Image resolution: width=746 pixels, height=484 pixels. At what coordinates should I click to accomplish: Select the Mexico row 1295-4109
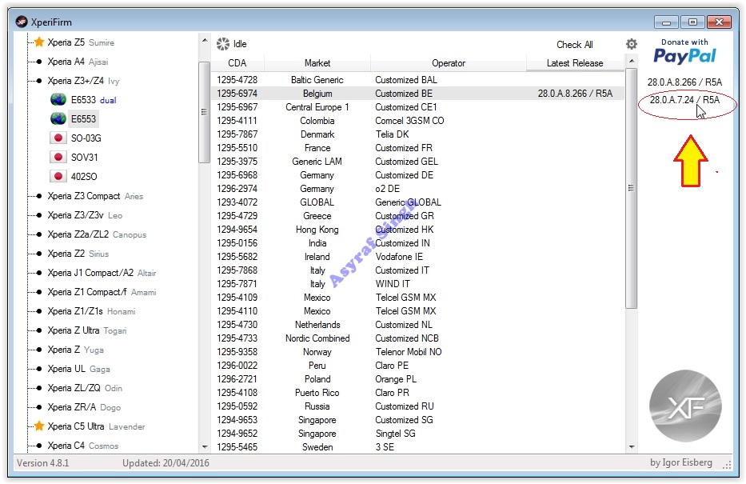point(417,298)
